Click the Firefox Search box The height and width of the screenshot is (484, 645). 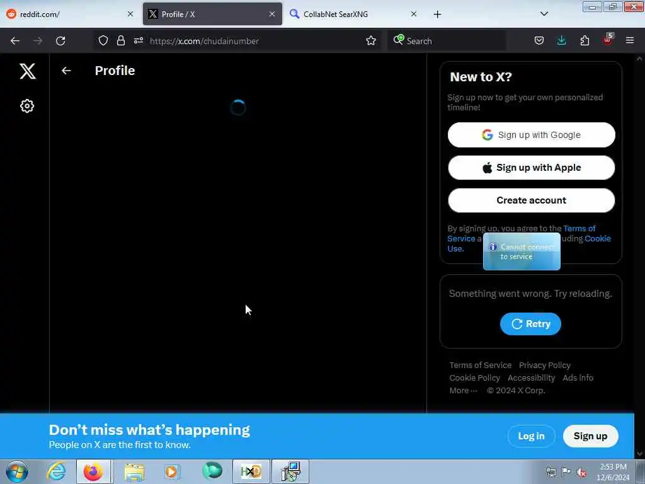coord(447,41)
